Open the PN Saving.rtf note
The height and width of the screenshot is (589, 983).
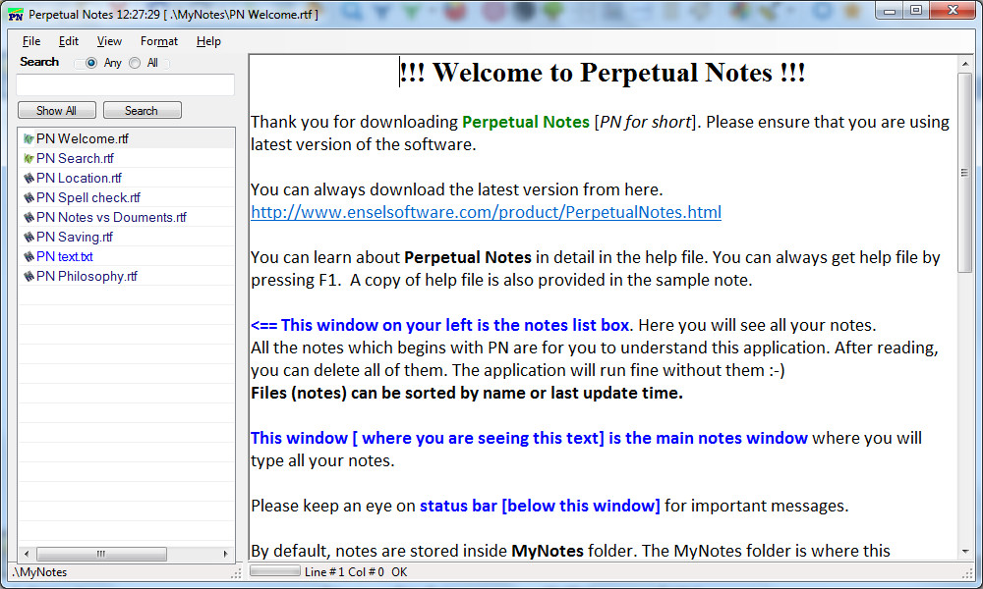[x=75, y=238]
